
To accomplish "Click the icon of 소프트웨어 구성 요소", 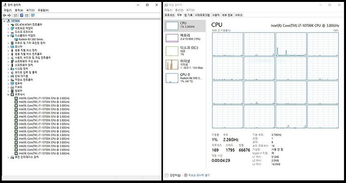I will (x=12, y=61).
